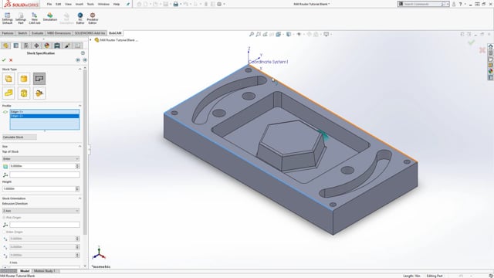Open the BobCAM tree tab icon

click(57, 46)
